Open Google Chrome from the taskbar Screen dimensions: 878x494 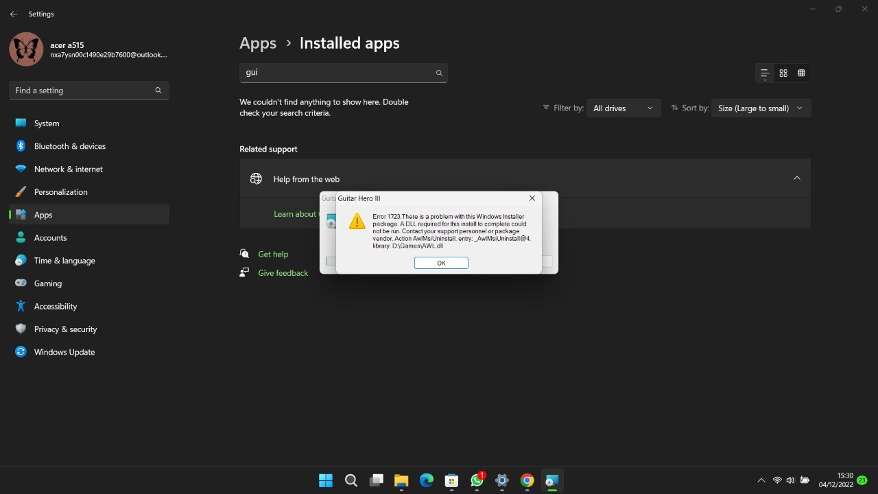click(527, 480)
